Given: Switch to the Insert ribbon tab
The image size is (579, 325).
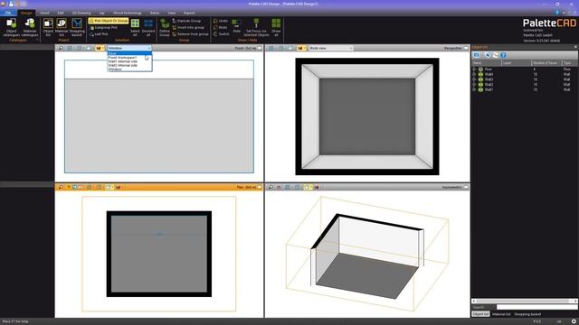Looking at the screenshot, I should point(44,13).
